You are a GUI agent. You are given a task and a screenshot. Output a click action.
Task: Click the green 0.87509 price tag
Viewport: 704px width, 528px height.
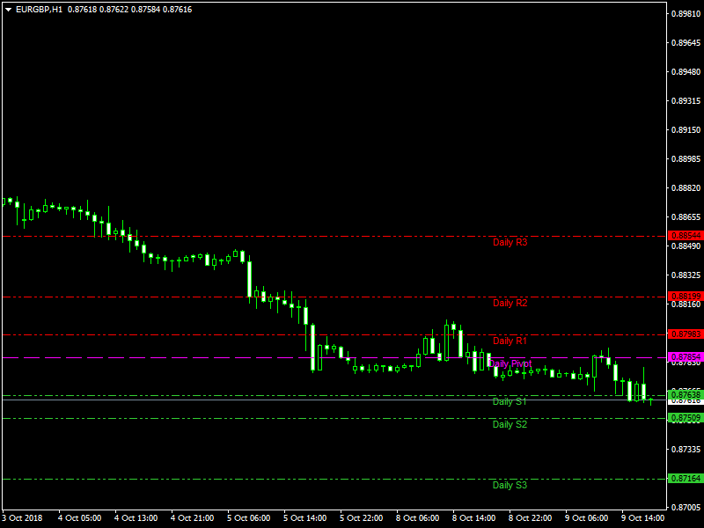pos(686,418)
